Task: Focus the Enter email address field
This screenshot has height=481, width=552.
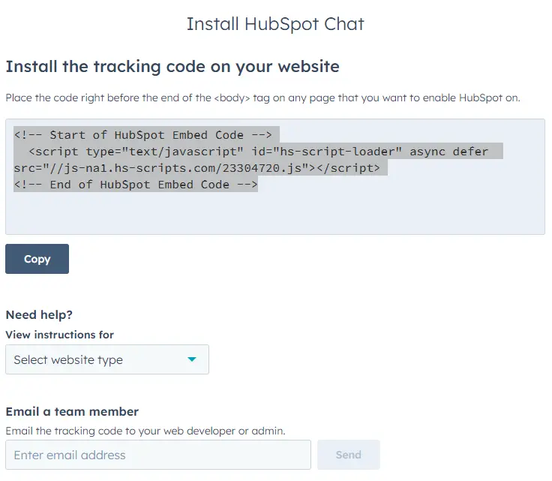Action: (x=157, y=455)
